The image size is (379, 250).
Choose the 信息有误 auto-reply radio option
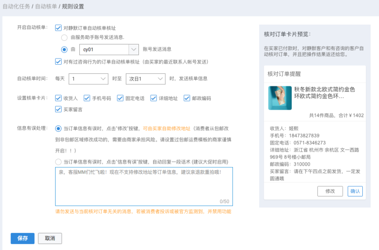point(59,162)
